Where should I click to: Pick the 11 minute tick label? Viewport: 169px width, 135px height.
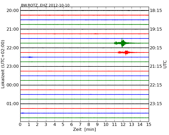pyautogui.click(x=114, y=125)
